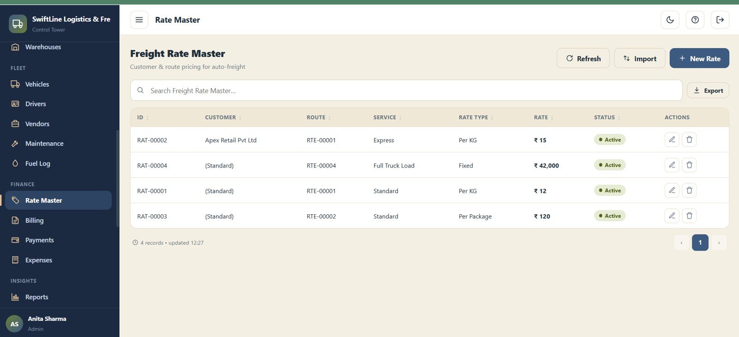The width and height of the screenshot is (739, 337).
Task: Click the Import button
Action: (x=640, y=58)
